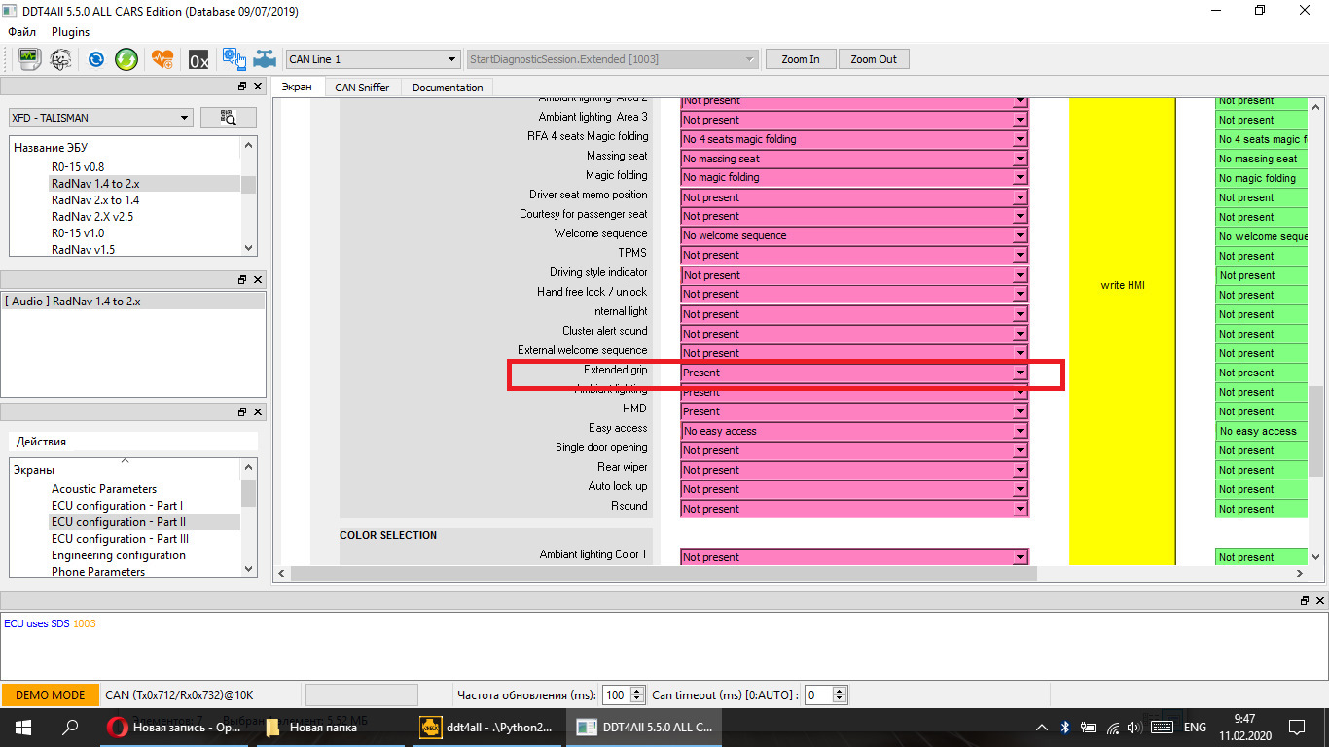Open the HMD value dropdown

(x=854, y=411)
